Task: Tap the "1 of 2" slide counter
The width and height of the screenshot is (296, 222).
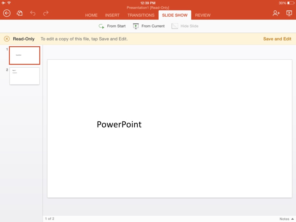Action: tap(50, 219)
